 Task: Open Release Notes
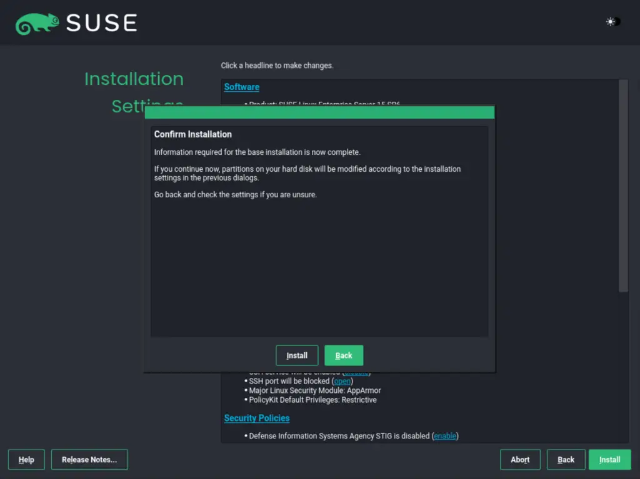point(89,459)
